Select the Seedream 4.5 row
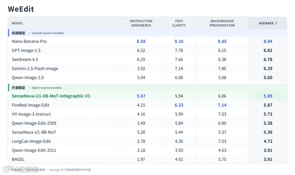The image size is (295, 175). 147,59
